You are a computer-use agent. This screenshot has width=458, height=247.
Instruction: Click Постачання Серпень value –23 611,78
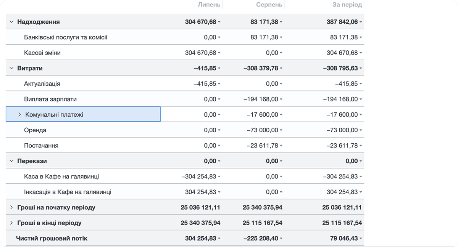click(x=263, y=146)
